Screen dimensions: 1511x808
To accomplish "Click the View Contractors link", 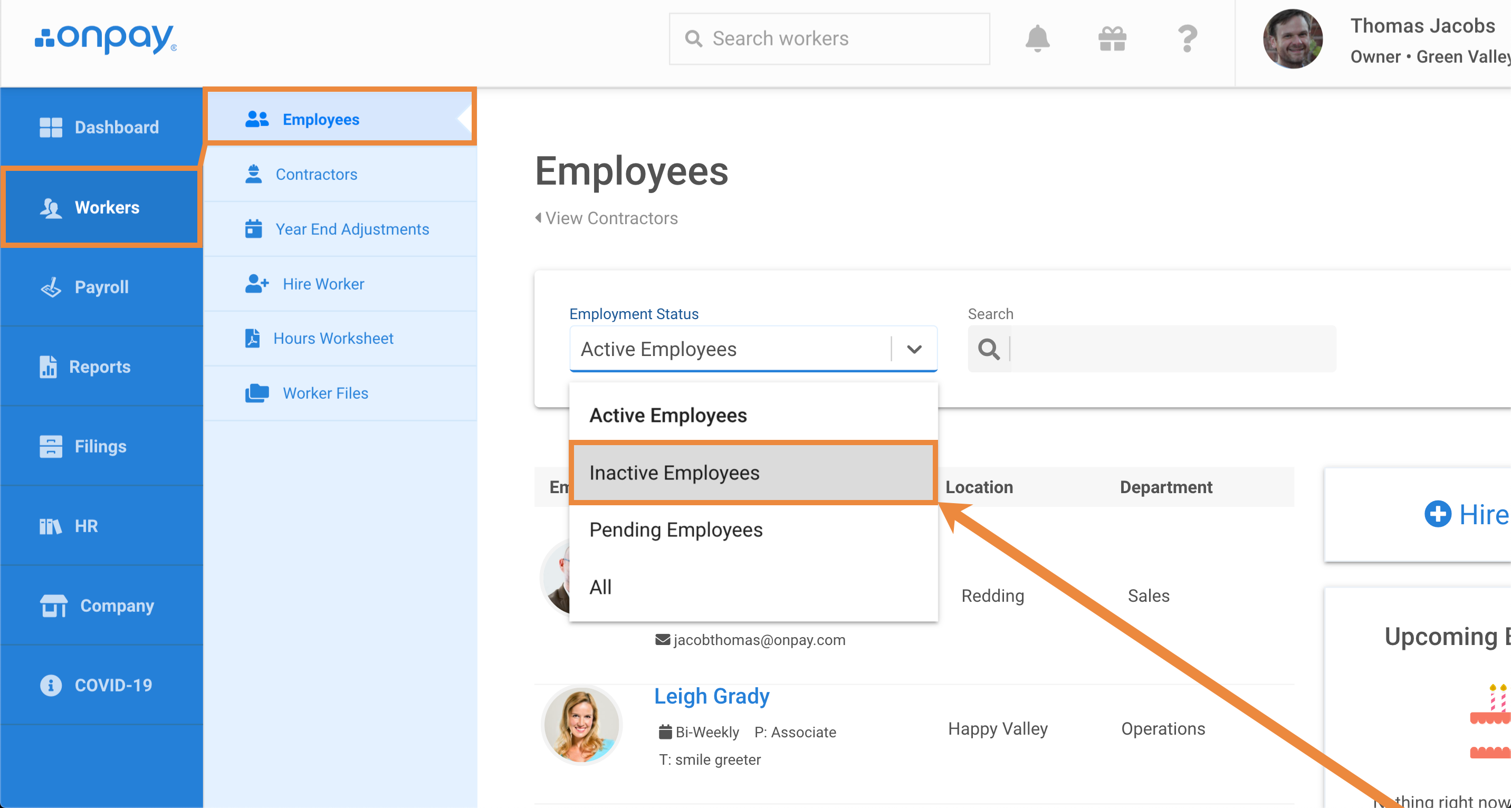I will tap(607, 218).
